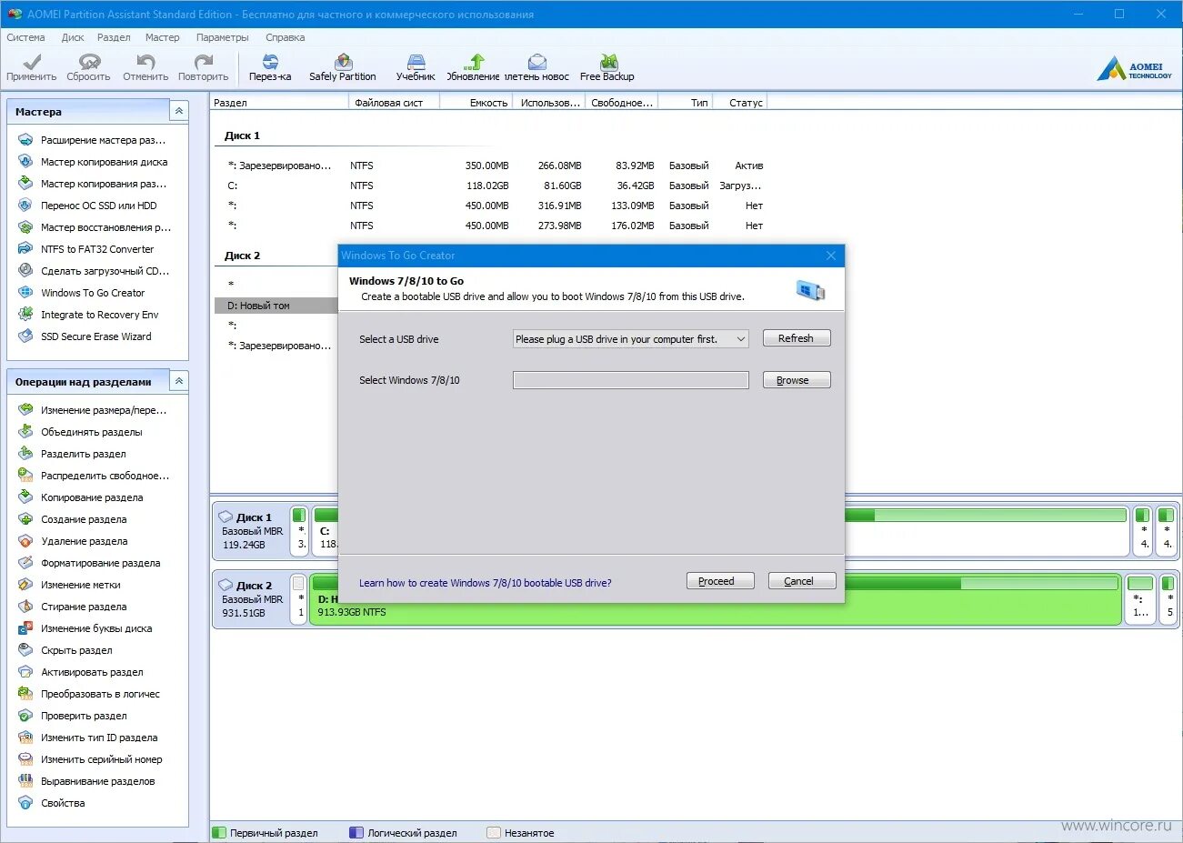Open Мастер копирования диска wizard
The width and height of the screenshot is (1183, 843).
(x=104, y=162)
